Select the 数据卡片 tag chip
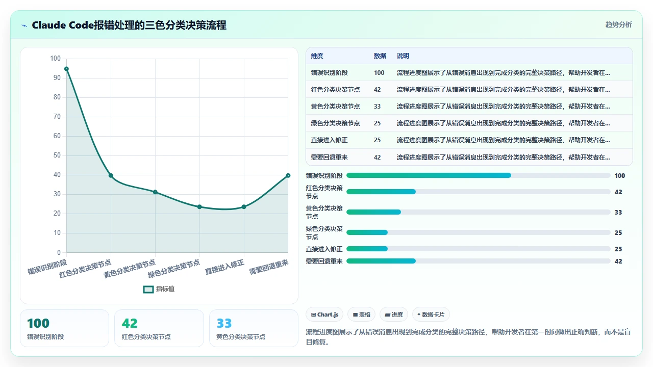 click(x=431, y=314)
